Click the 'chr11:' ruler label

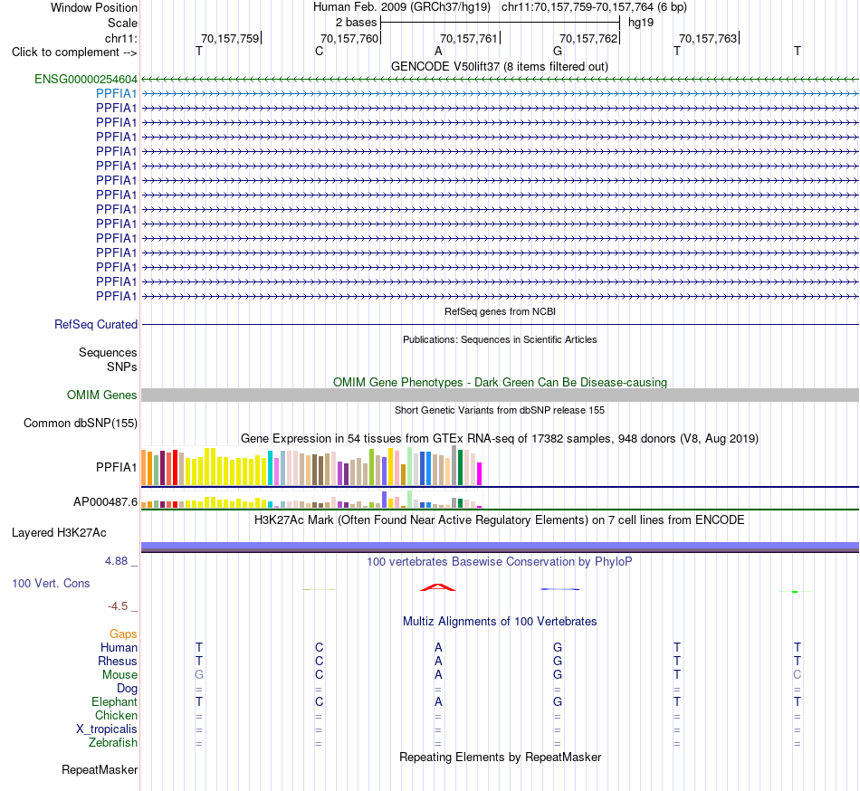pyautogui.click(x=120, y=38)
